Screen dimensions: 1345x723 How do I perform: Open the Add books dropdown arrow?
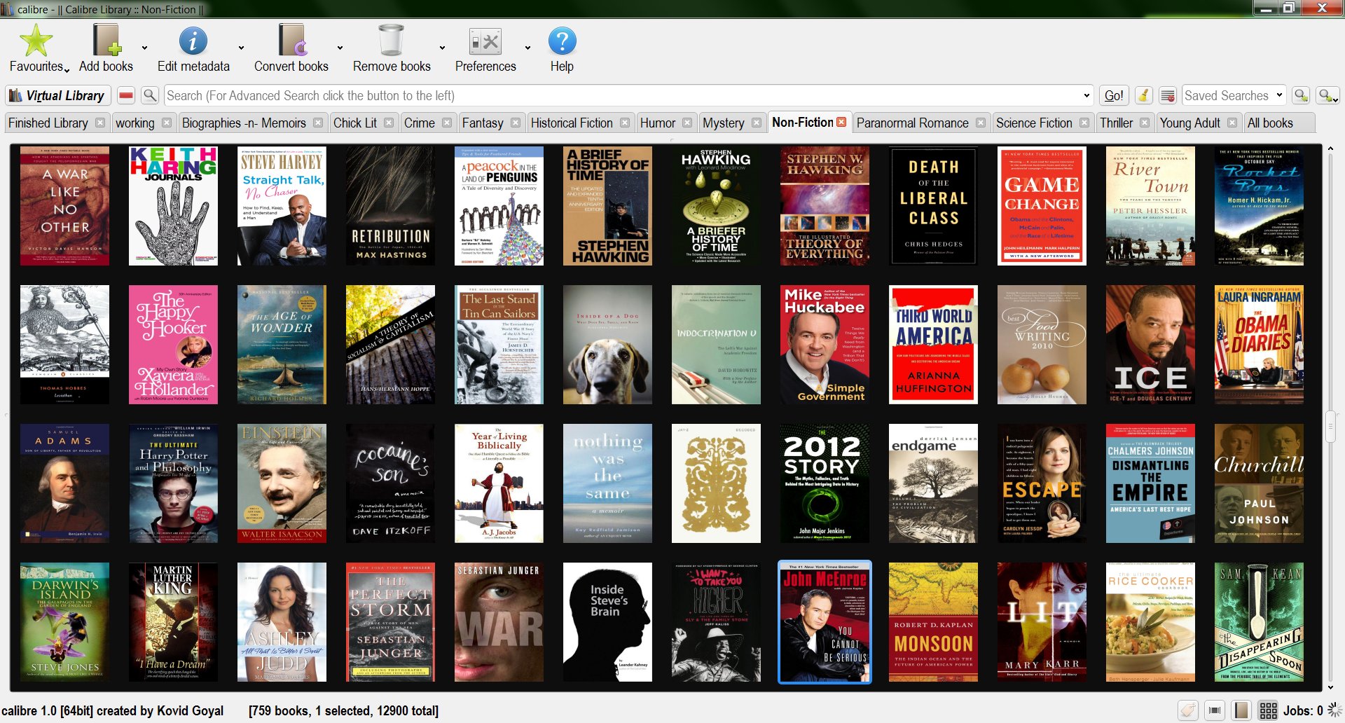tap(144, 48)
